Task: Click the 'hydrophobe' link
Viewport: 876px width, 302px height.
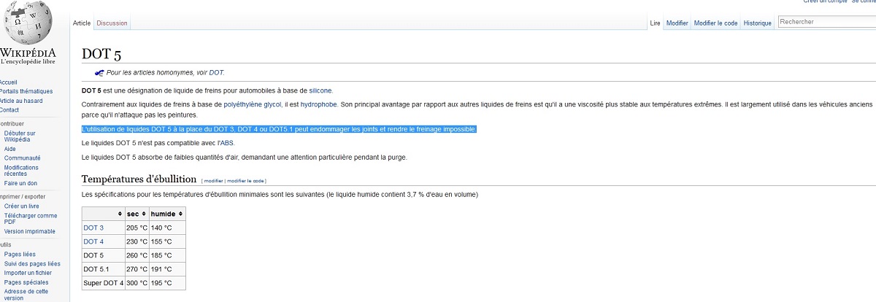Action: coord(318,105)
